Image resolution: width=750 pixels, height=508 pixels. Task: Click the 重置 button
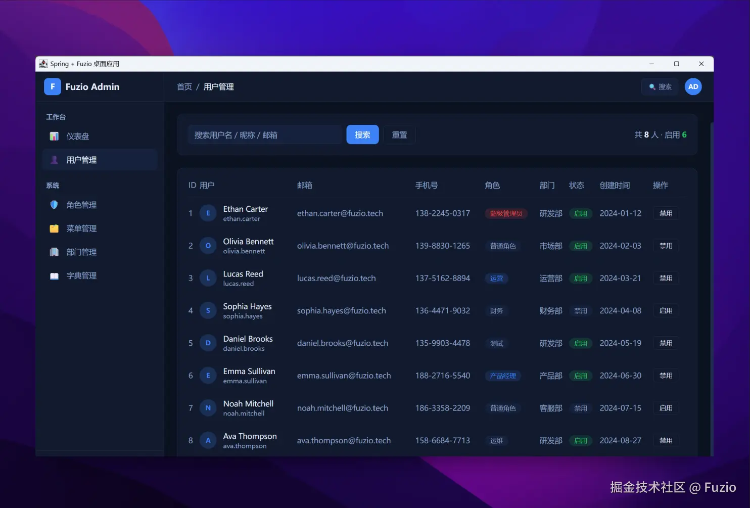click(399, 134)
